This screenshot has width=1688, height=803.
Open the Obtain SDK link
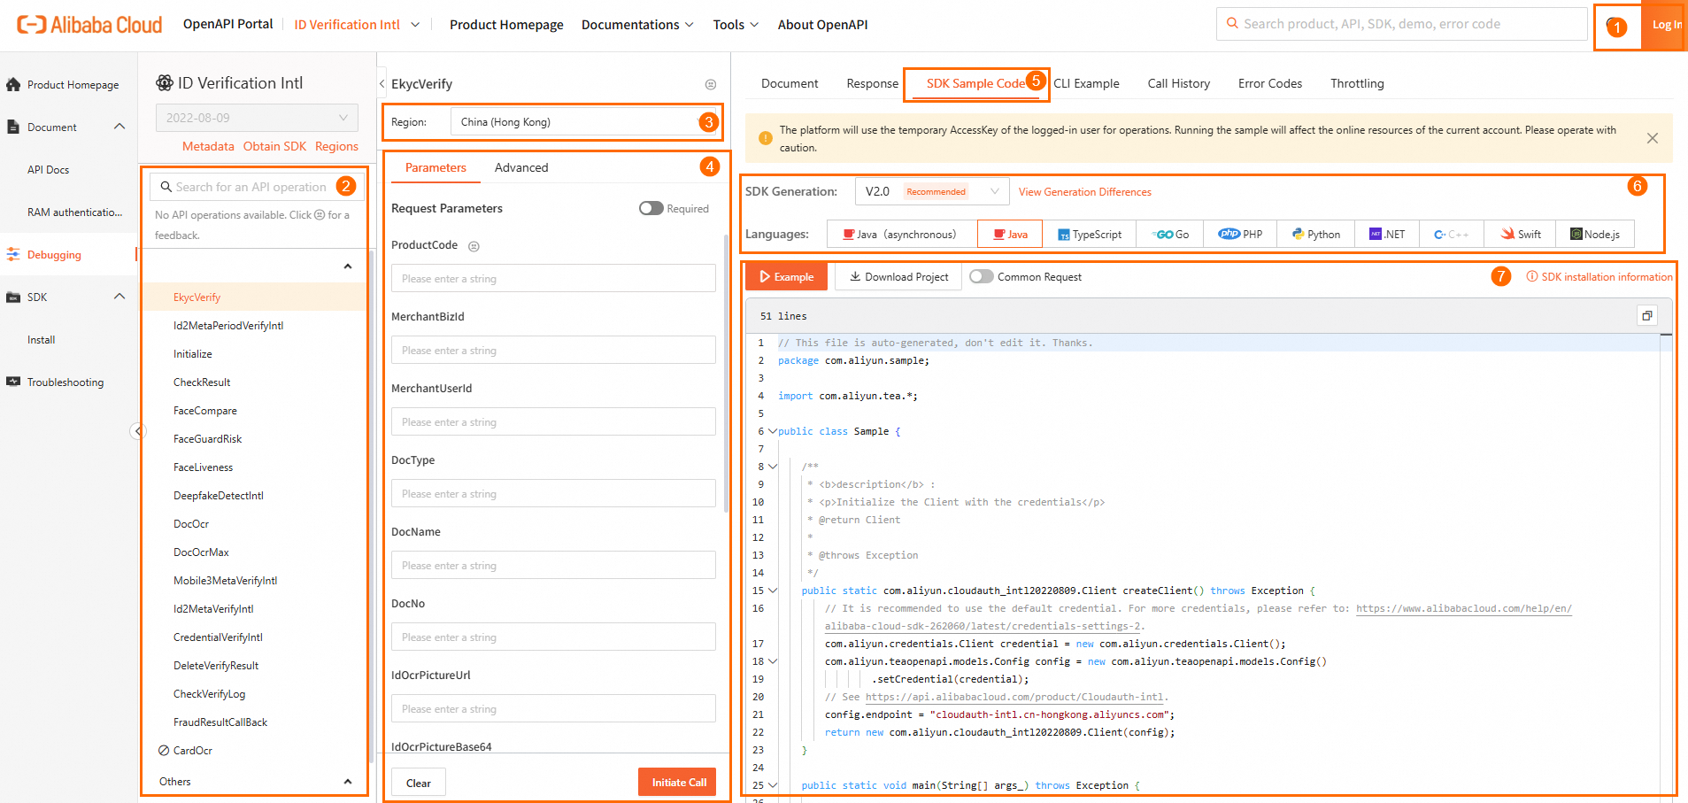274,146
